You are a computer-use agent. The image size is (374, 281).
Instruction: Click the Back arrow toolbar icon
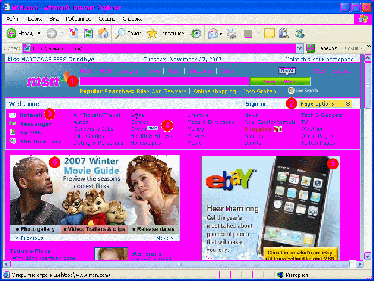pos(11,34)
